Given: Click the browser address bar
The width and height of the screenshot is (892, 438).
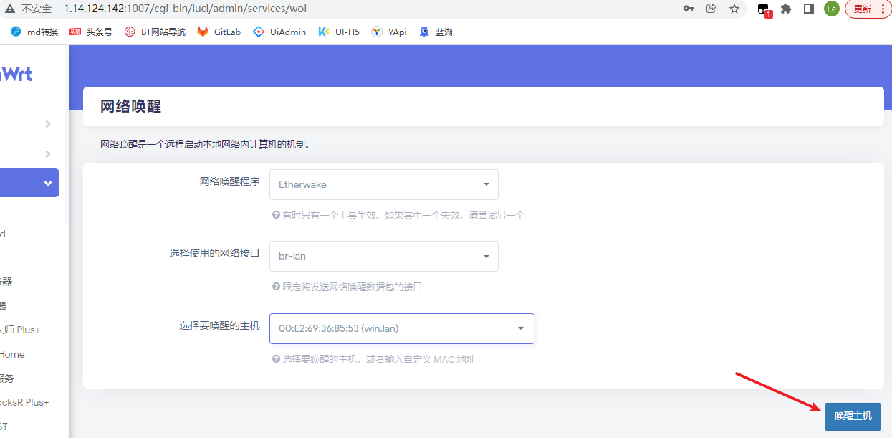Looking at the screenshot, I should click(287, 9).
